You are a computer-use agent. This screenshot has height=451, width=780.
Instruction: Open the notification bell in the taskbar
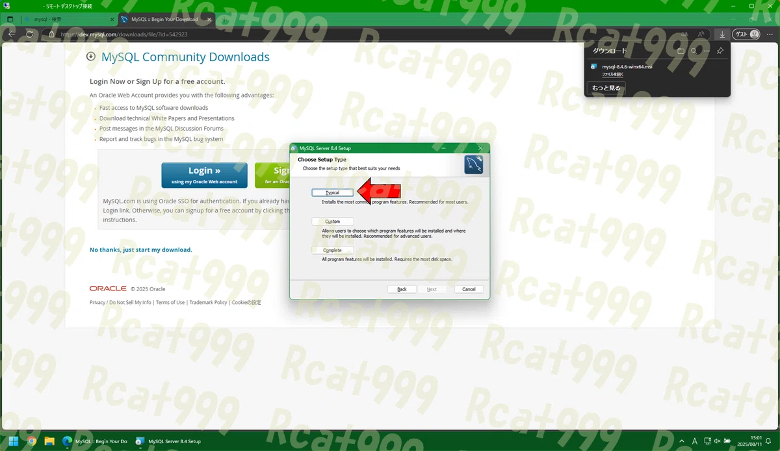click(768, 441)
